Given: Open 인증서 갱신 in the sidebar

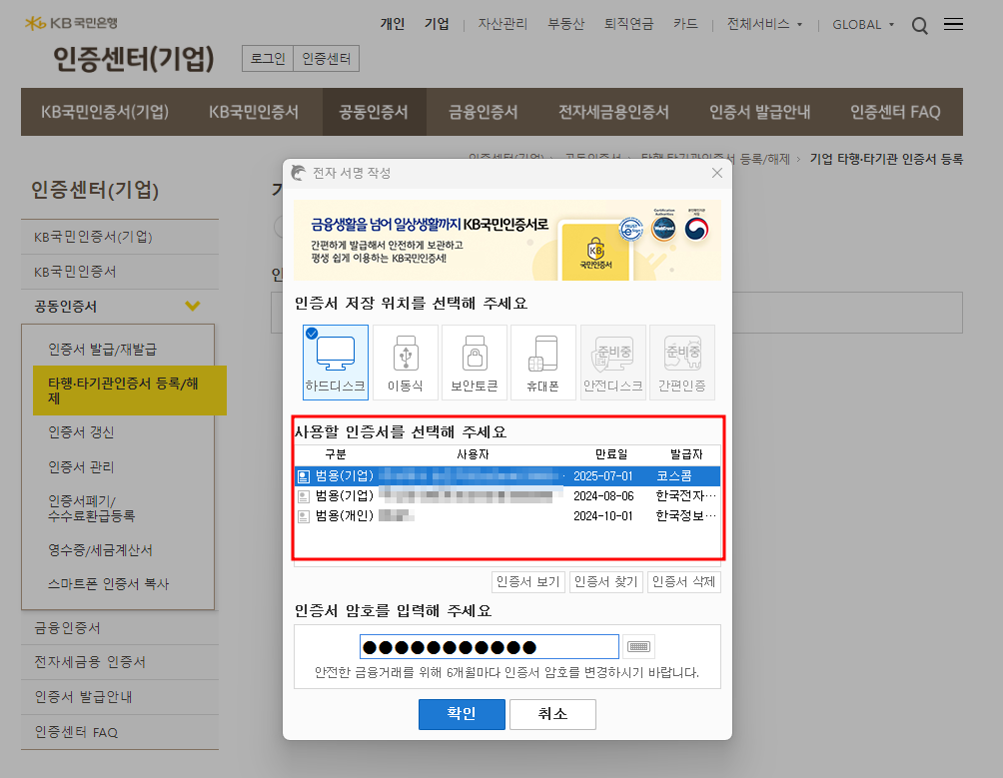Looking at the screenshot, I should 81,432.
